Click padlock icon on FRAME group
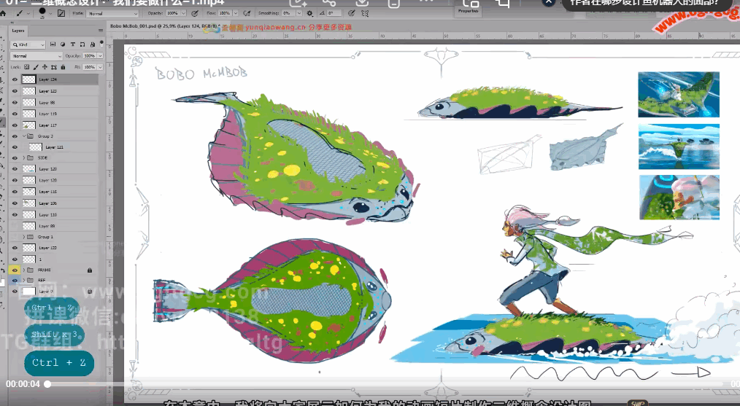 (90, 270)
